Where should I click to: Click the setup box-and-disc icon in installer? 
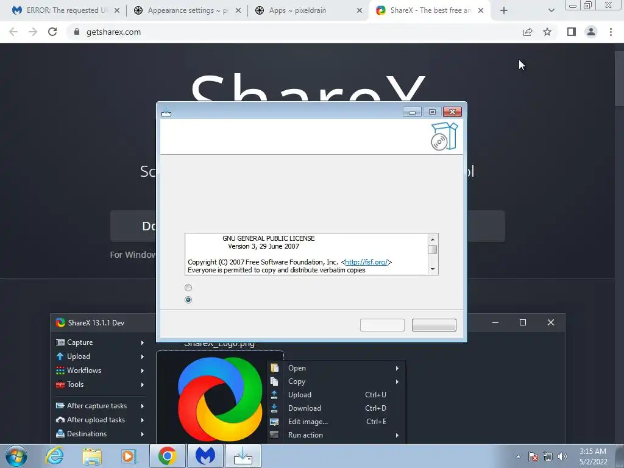444,136
